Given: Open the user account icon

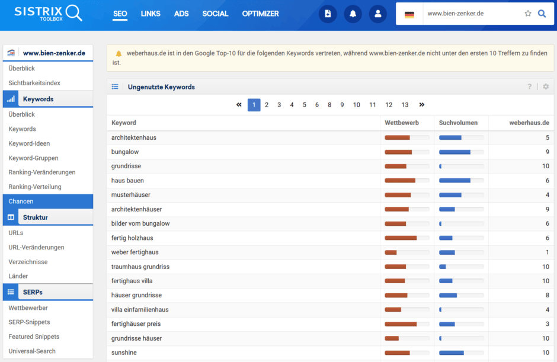Looking at the screenshot, I should (x=377, y=14).
